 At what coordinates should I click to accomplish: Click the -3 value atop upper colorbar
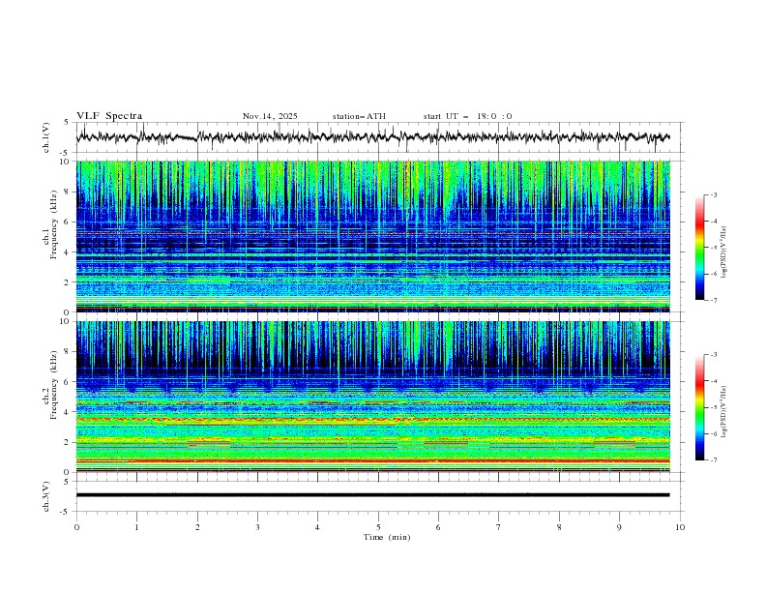(x=713, y=195)
